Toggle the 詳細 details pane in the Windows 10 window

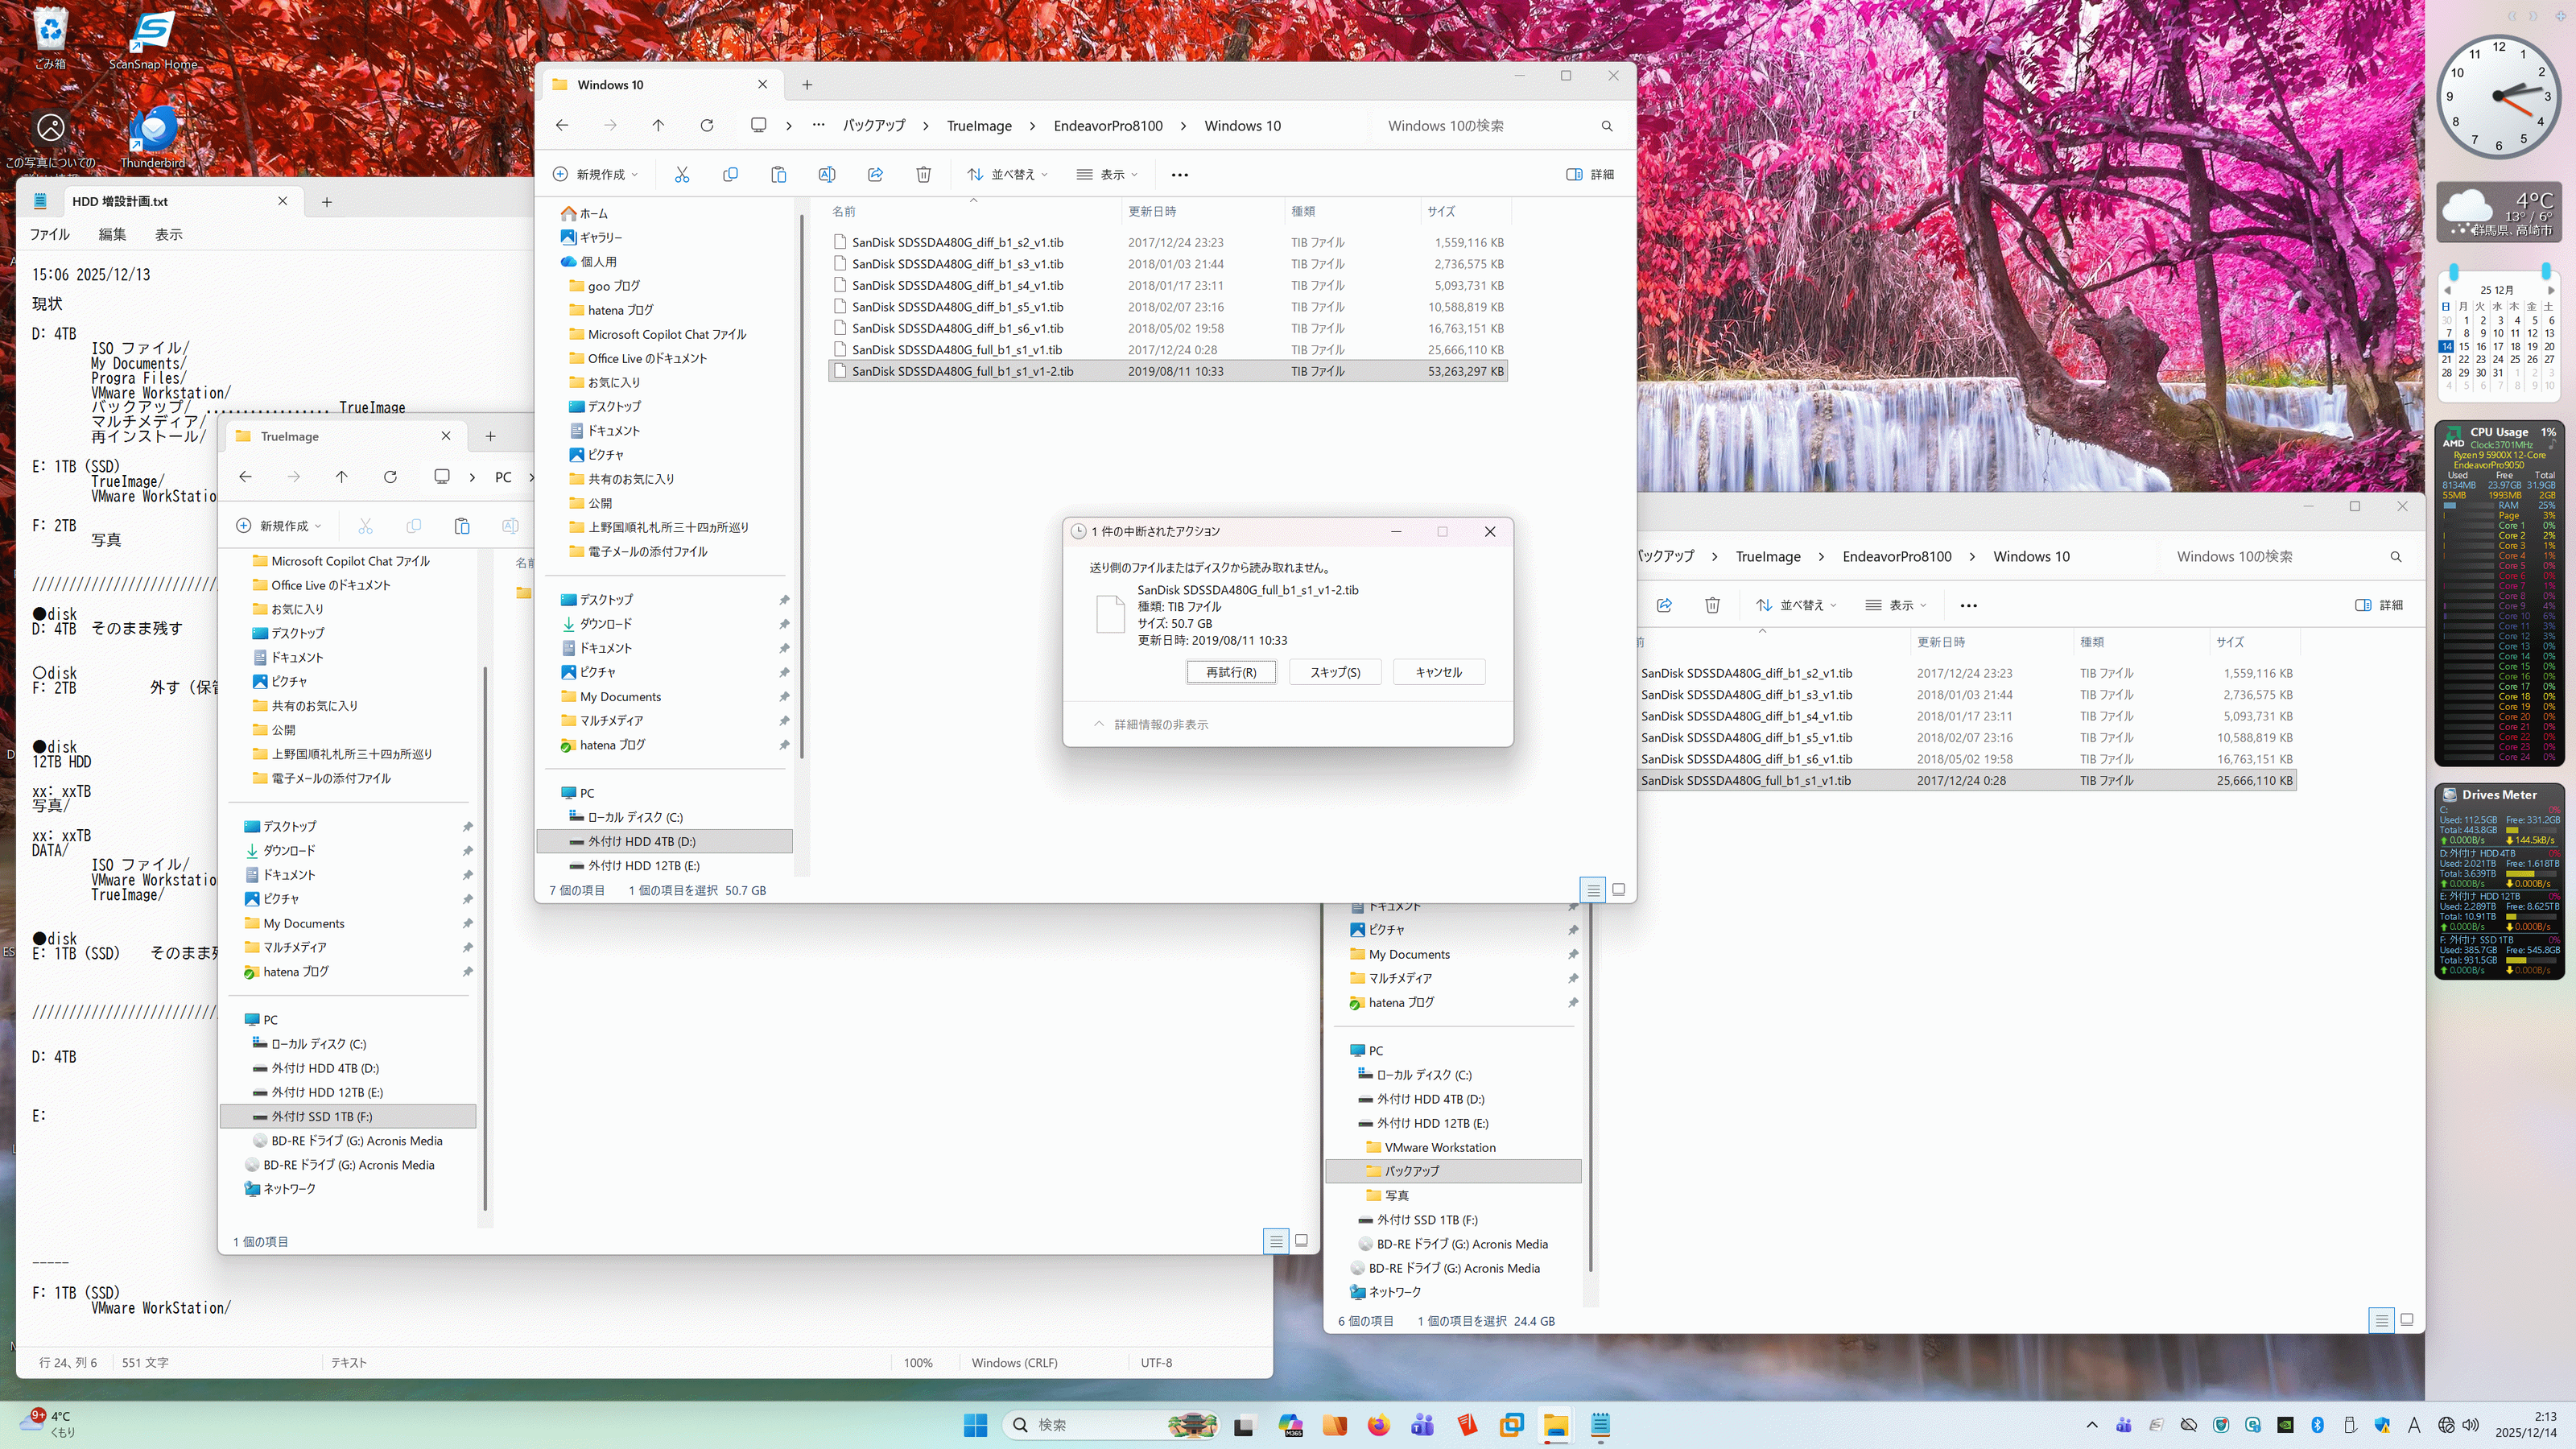1590,175
